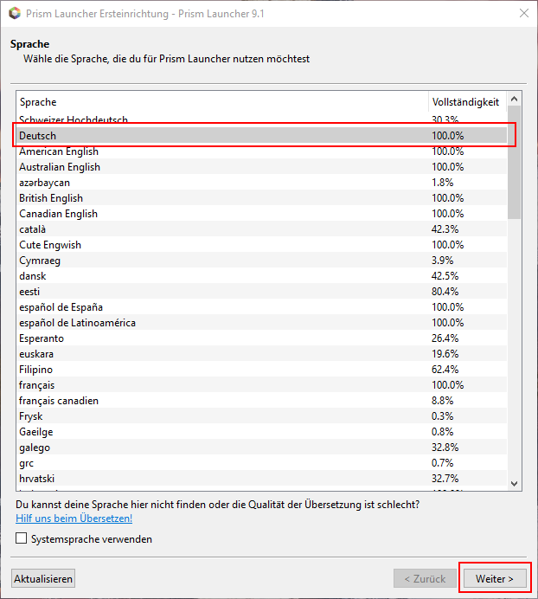Image resolution: width=538 pixels, height=599 pixels.
Task: Click the Prism Launcher title bar icon
Action: pyautogui.click(x=14, y=13)
